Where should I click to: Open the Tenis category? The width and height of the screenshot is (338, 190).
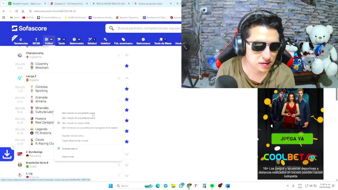click(62, 41)
